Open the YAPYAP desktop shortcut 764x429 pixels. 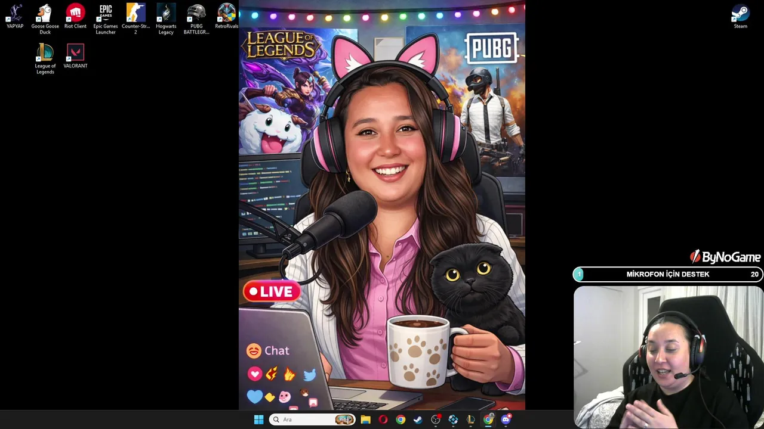[x=15, y=16]
